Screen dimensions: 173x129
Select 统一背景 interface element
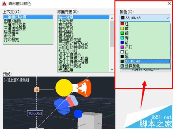pyautogui.click(x=84, y=17)
